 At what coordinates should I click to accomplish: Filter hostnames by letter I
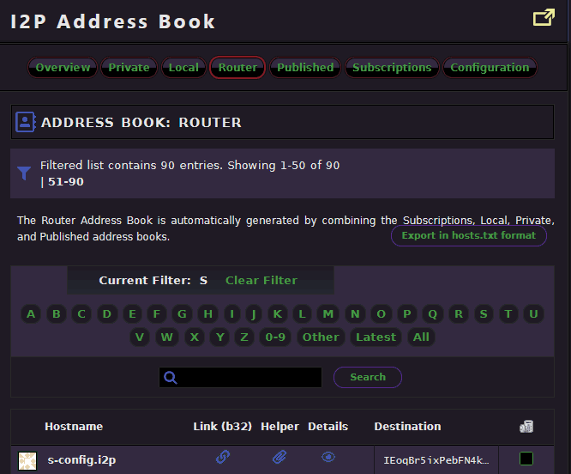click(x=232, y=314)
